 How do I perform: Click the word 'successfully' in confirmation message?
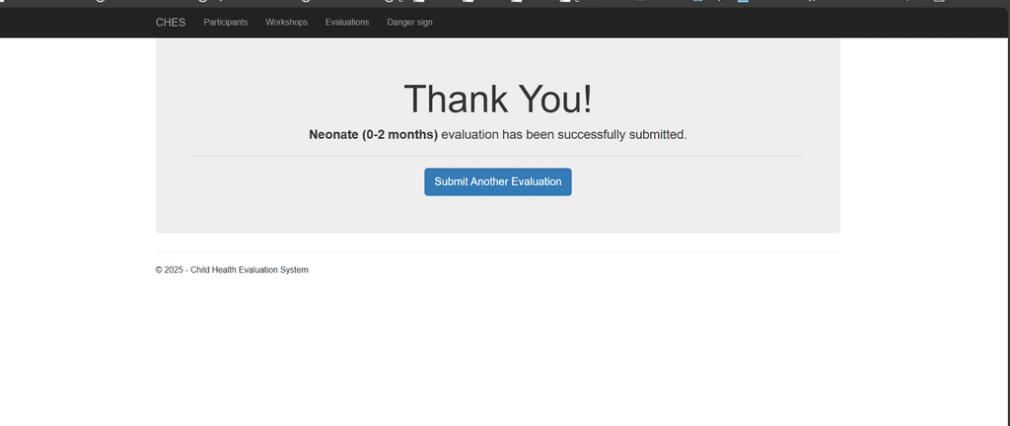588,134
